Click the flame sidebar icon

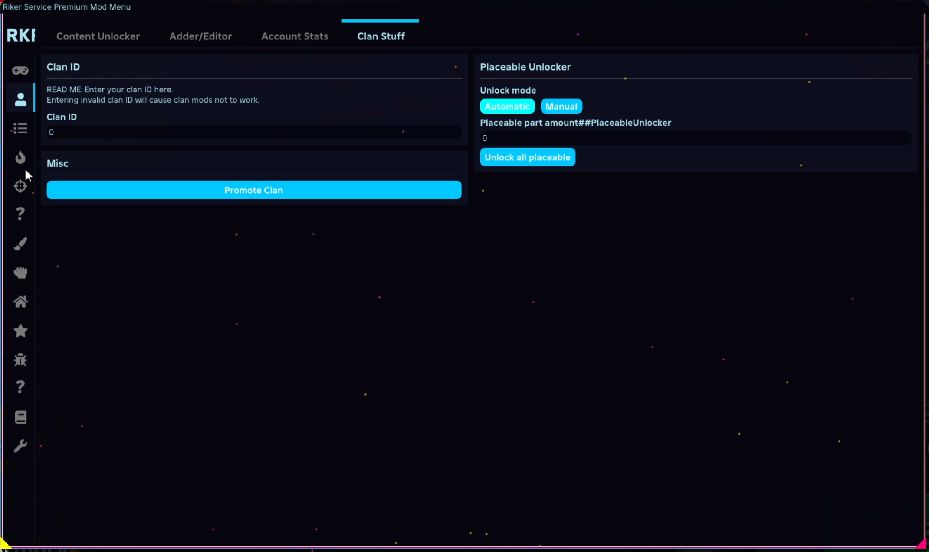(x=20, y=157)
